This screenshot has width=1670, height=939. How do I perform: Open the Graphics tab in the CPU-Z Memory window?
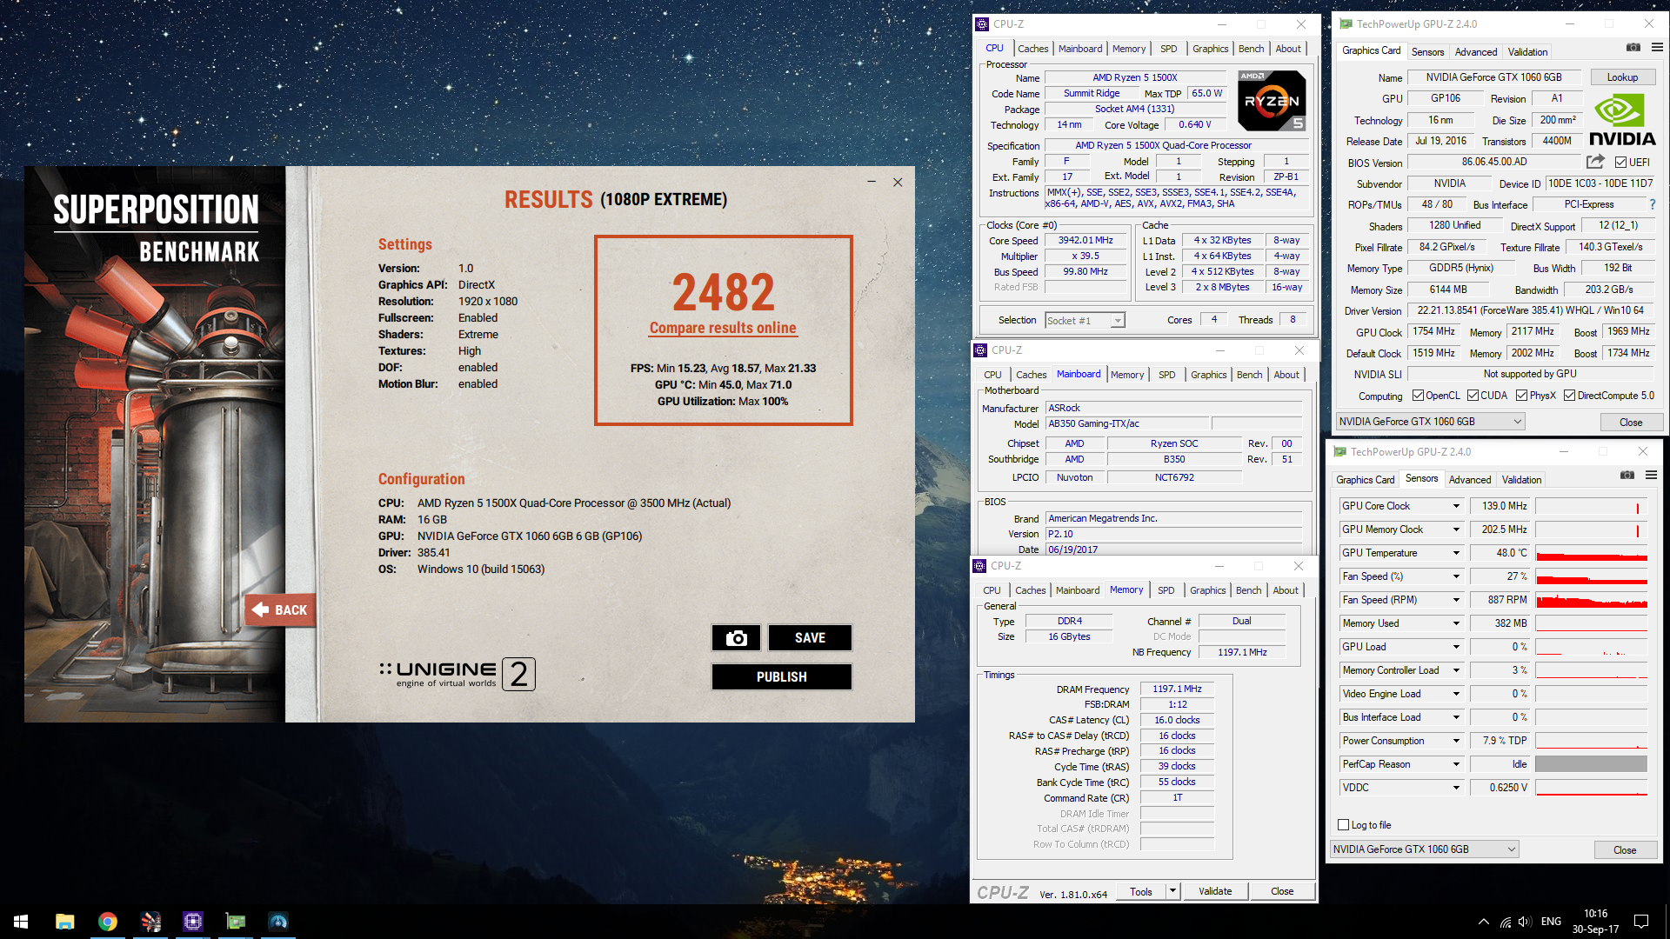coord(1207,590)
